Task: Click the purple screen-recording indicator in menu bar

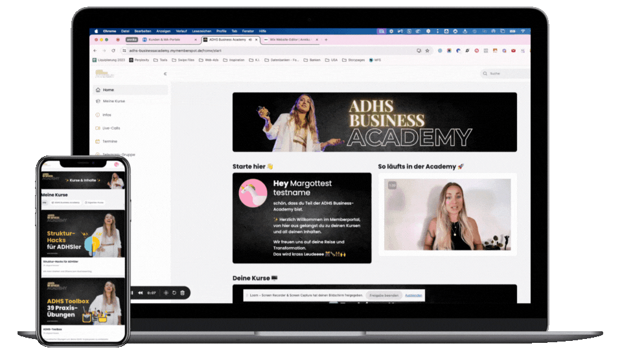Action: coord(381,31)
